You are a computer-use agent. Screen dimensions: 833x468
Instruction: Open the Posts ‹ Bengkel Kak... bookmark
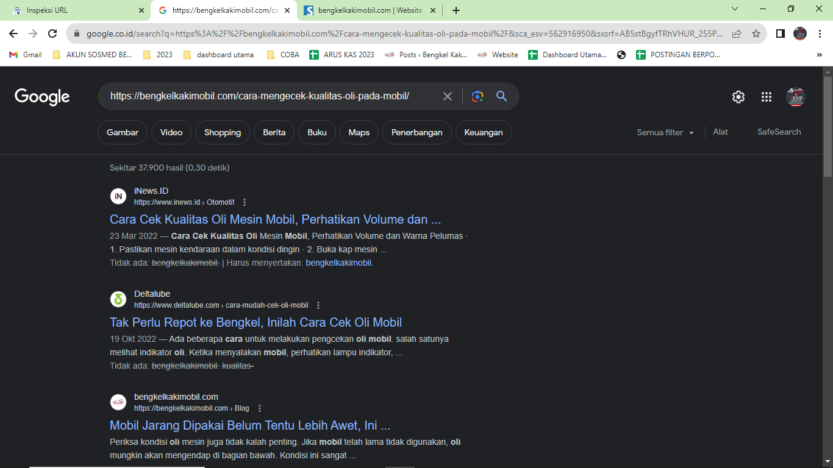(x=426, y=55)
